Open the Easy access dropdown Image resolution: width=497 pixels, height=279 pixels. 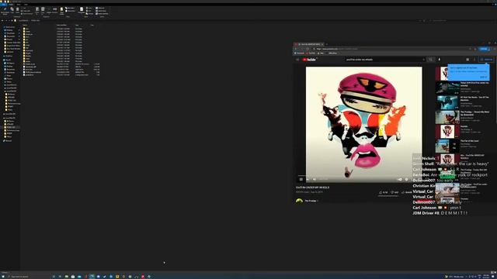(71, 11)
